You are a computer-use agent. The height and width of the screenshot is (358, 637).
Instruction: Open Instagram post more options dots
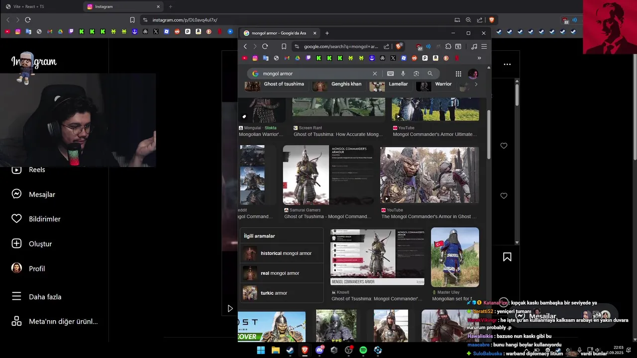pos(507,64)
